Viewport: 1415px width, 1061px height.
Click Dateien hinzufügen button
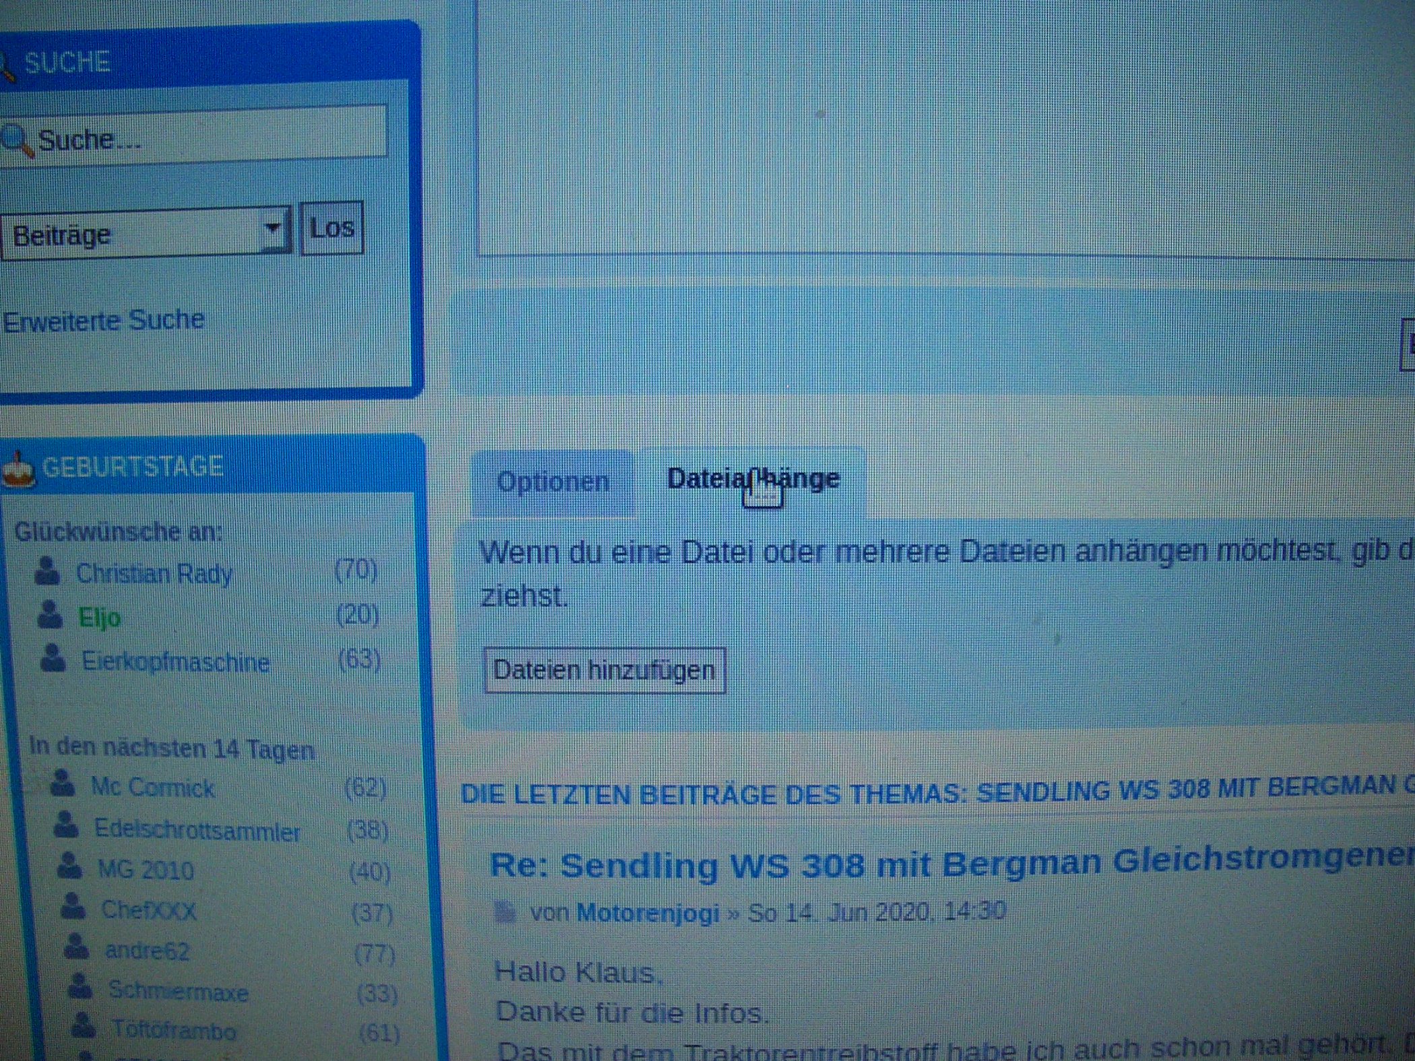[x=604, y=670]
